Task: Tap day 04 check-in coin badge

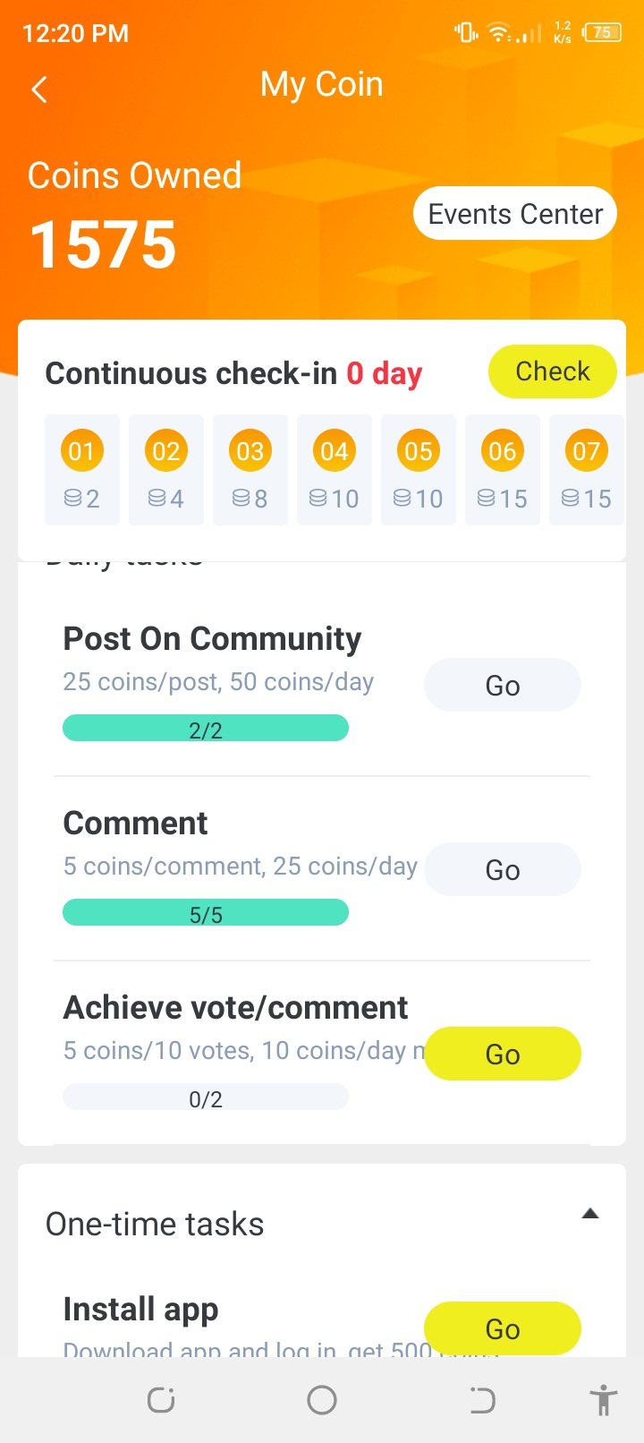Action: click(x=334, y=451)
